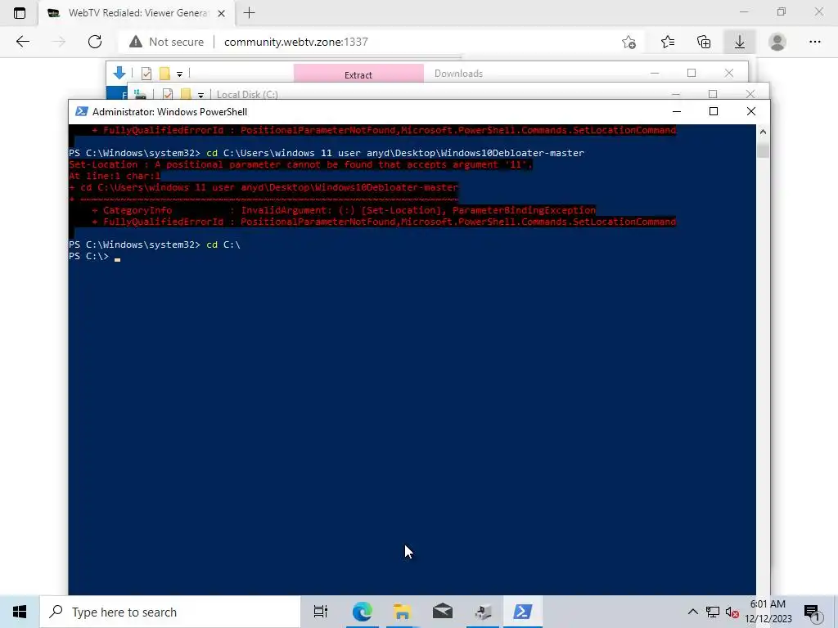Expand Quick Access Toolbar dropdown in Downloads window
Image resolution: width=838 pixels, height=628 pixels.
pos(179,74)
